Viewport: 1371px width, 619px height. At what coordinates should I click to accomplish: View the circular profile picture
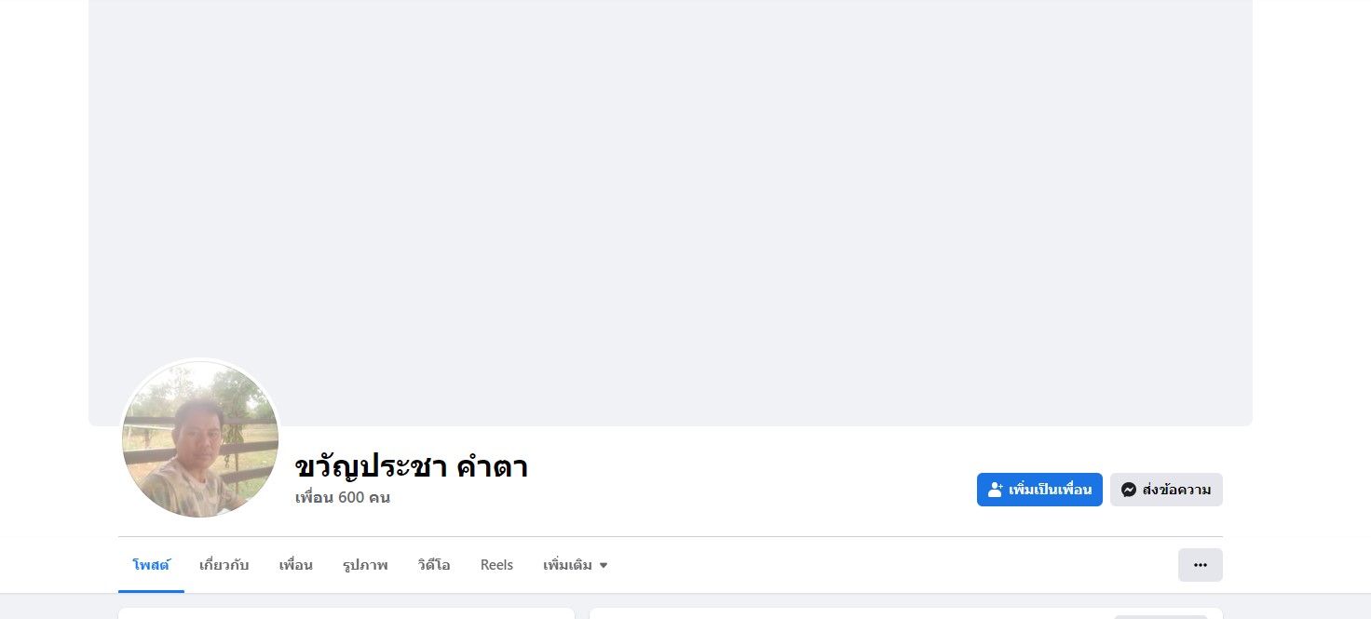point(200,438)
